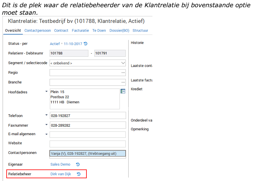The width and height of the screenshot is (253, 181).
Task: Open the Branche lookup via its ellipsis button
Action: 123,82
